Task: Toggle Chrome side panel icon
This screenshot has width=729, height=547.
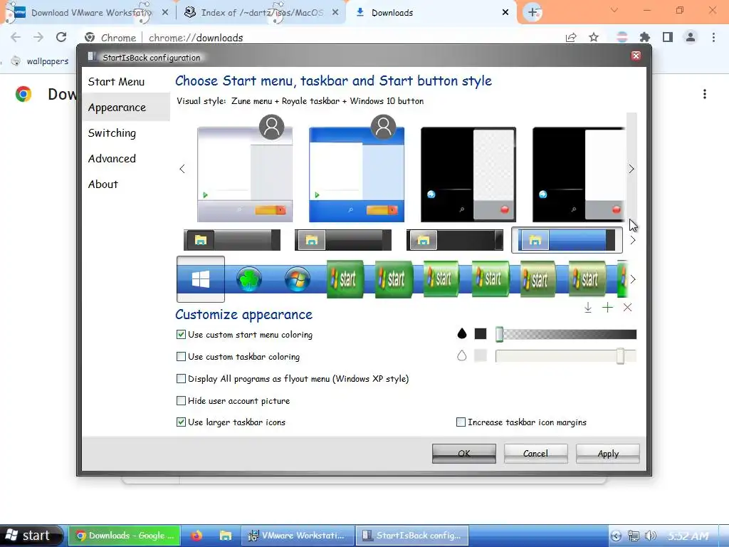Action: point(668,37)
